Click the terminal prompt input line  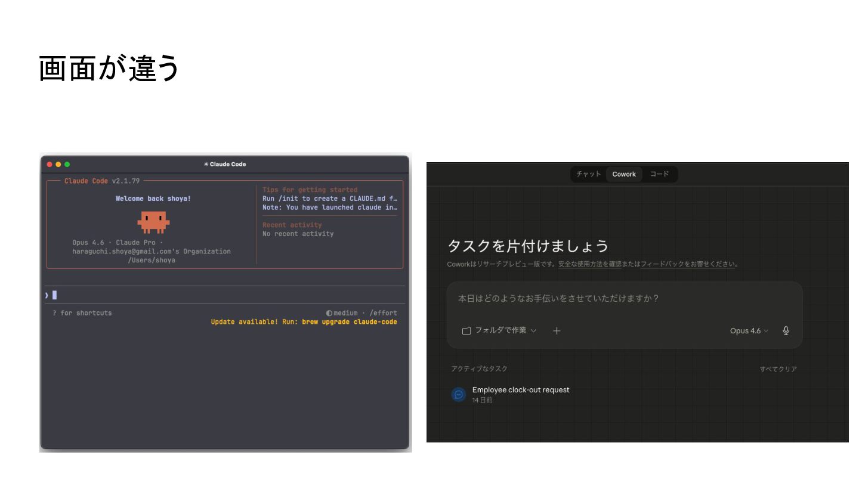(225, 295)
